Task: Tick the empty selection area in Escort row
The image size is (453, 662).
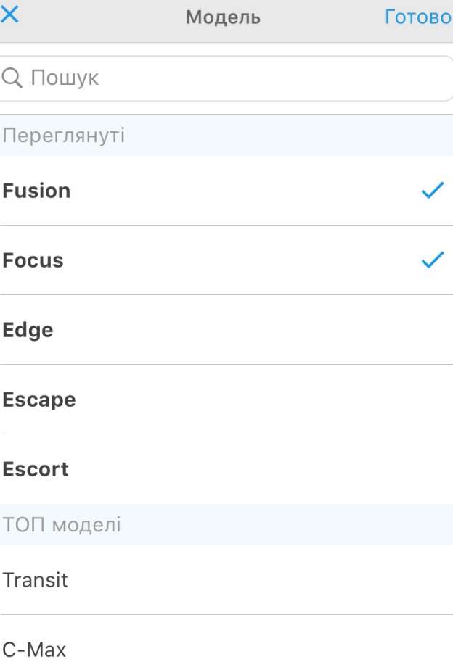Action: [x=433, y=469]
